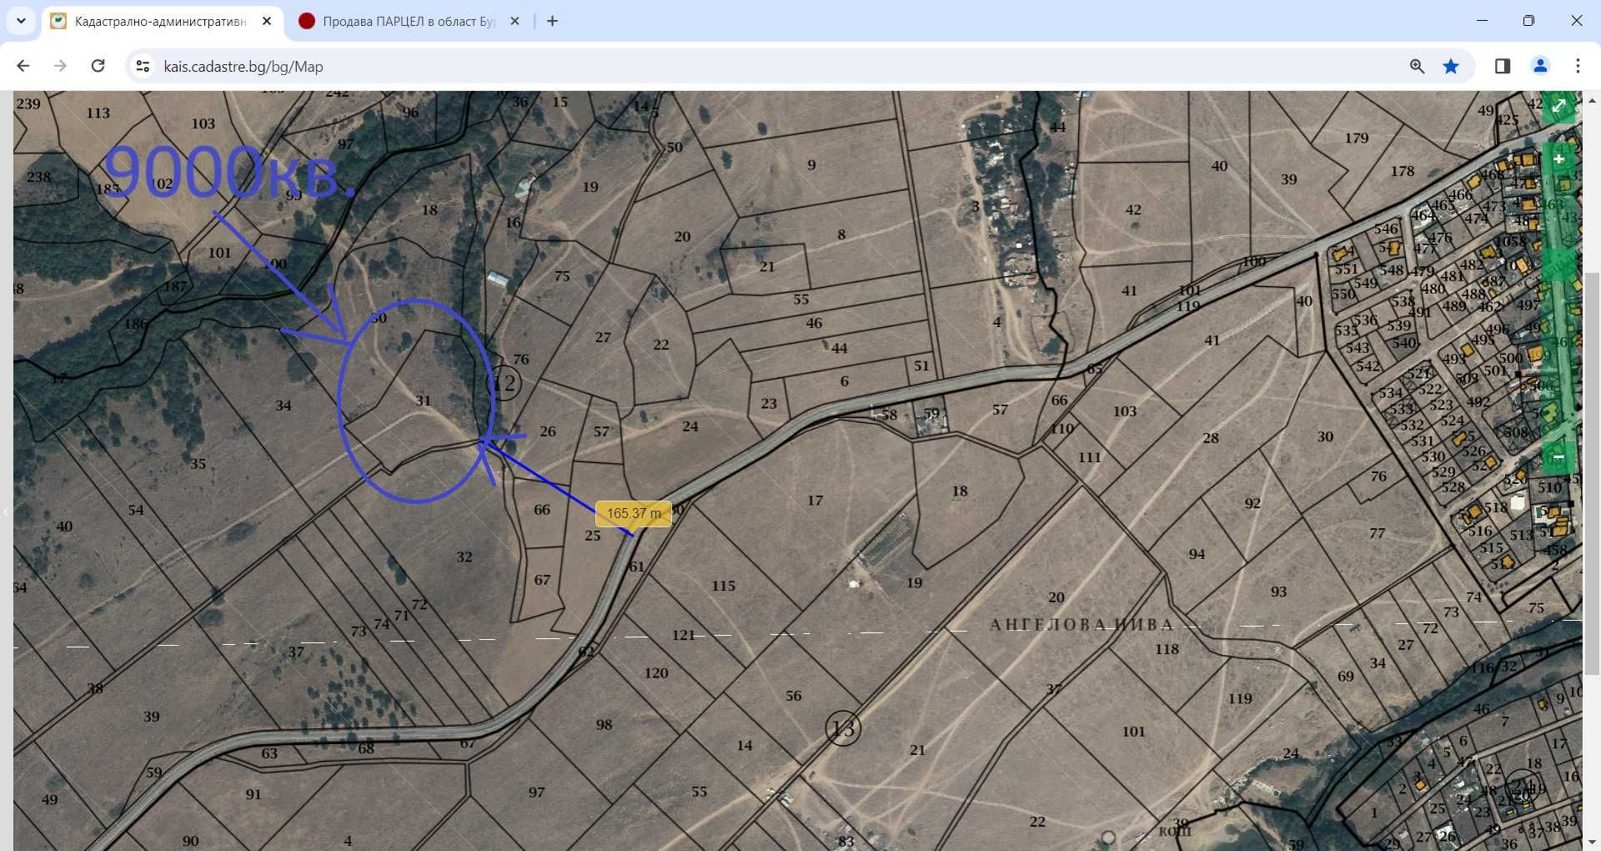View site information icon in address bar
The height and width of the screenshot is (851, 1601).
(143, 66)
